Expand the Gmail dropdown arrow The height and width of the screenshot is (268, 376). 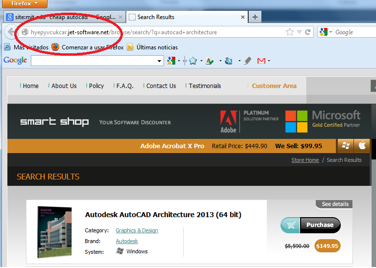[269, 61]
